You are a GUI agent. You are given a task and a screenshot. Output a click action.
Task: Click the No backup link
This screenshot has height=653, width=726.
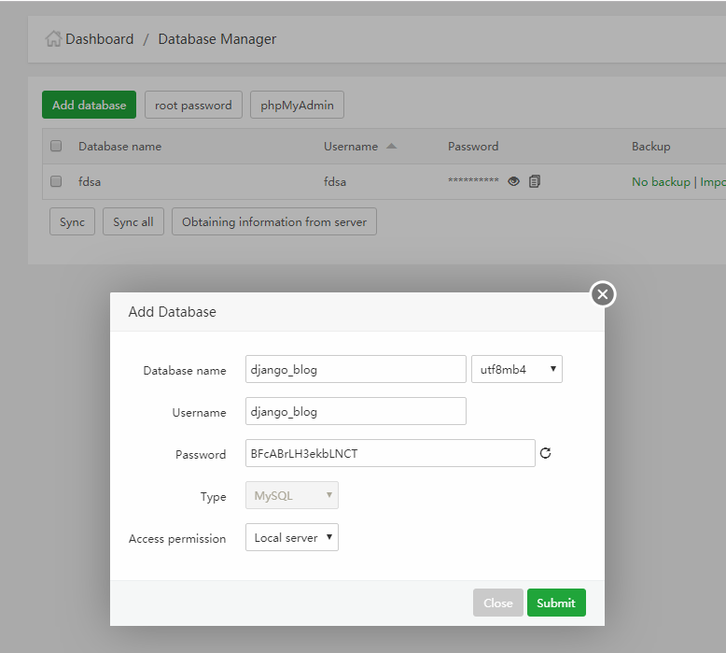tap(660, 181)
